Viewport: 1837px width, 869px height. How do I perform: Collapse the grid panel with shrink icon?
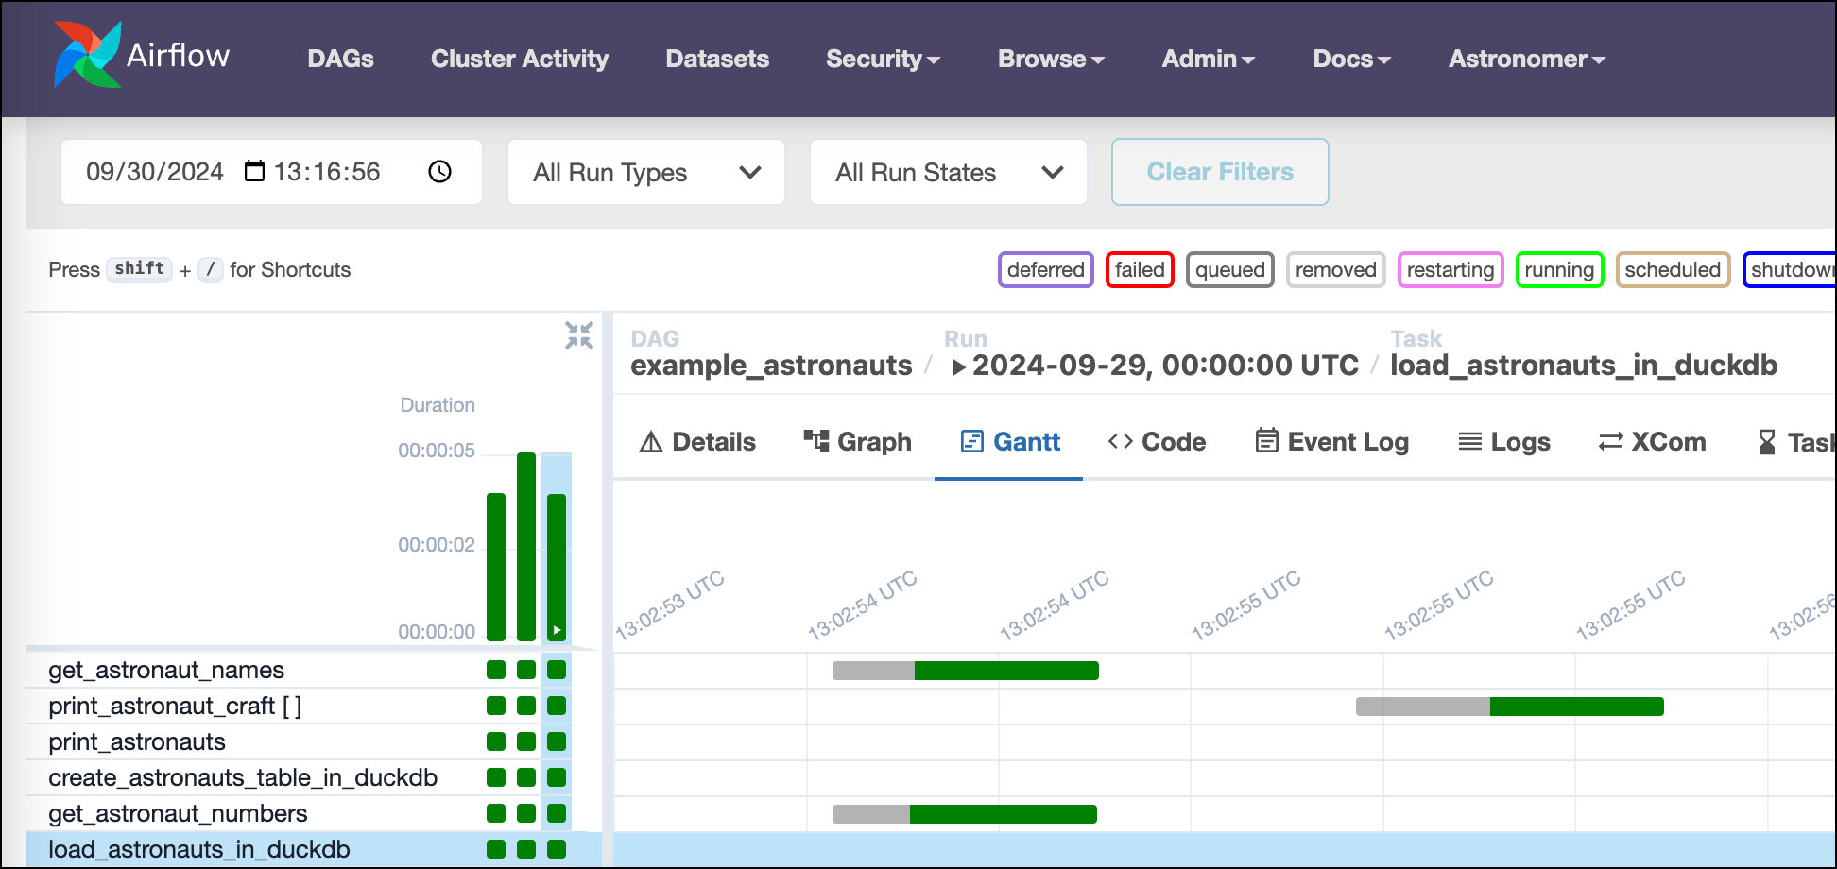579,335
